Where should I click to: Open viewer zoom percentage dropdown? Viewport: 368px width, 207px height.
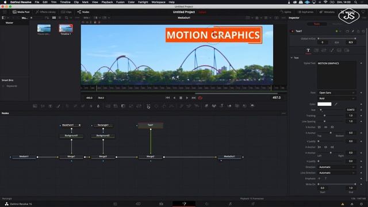[87, 18]
